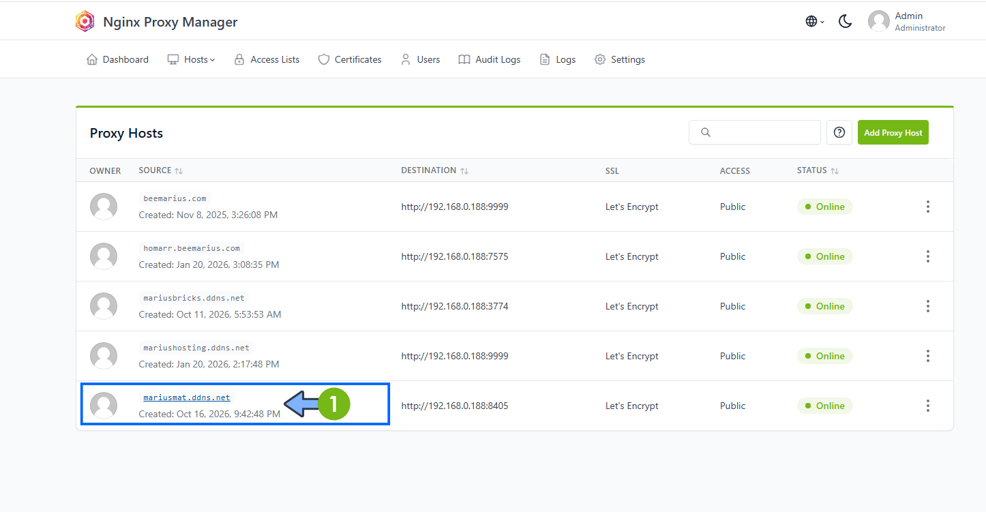This screenshot has height=512, width=986.
Task: Open actions menu for homarr.beemarius.com row
Action: (928, 256)
